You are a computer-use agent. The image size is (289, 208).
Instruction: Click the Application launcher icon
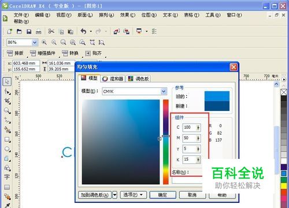click(139, 31)
